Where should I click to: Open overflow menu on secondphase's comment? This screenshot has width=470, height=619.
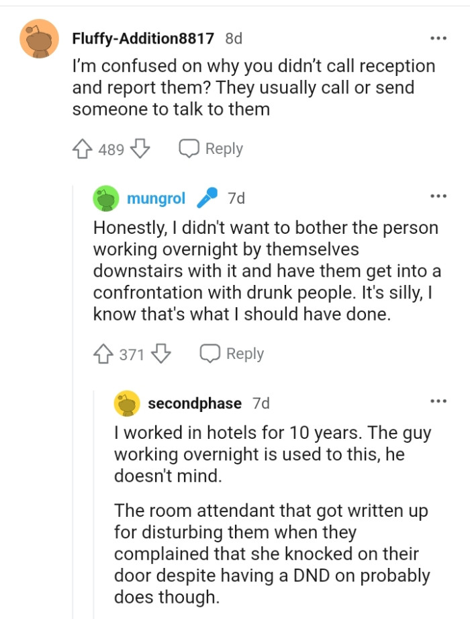point(438,401)
